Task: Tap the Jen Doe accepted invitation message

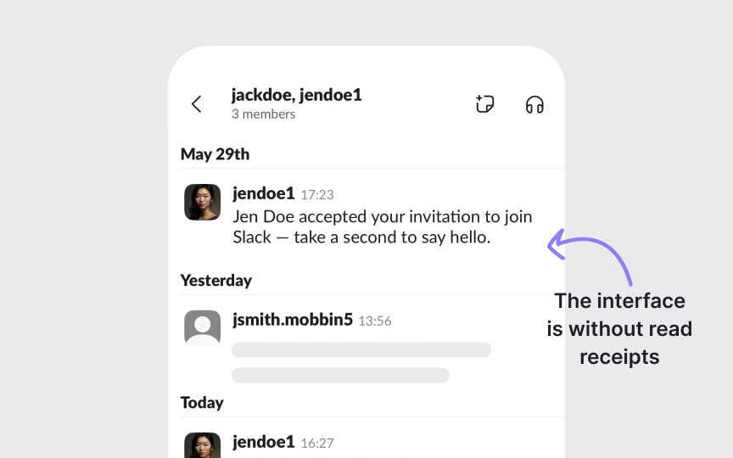Action: click(x=382, y=226)
